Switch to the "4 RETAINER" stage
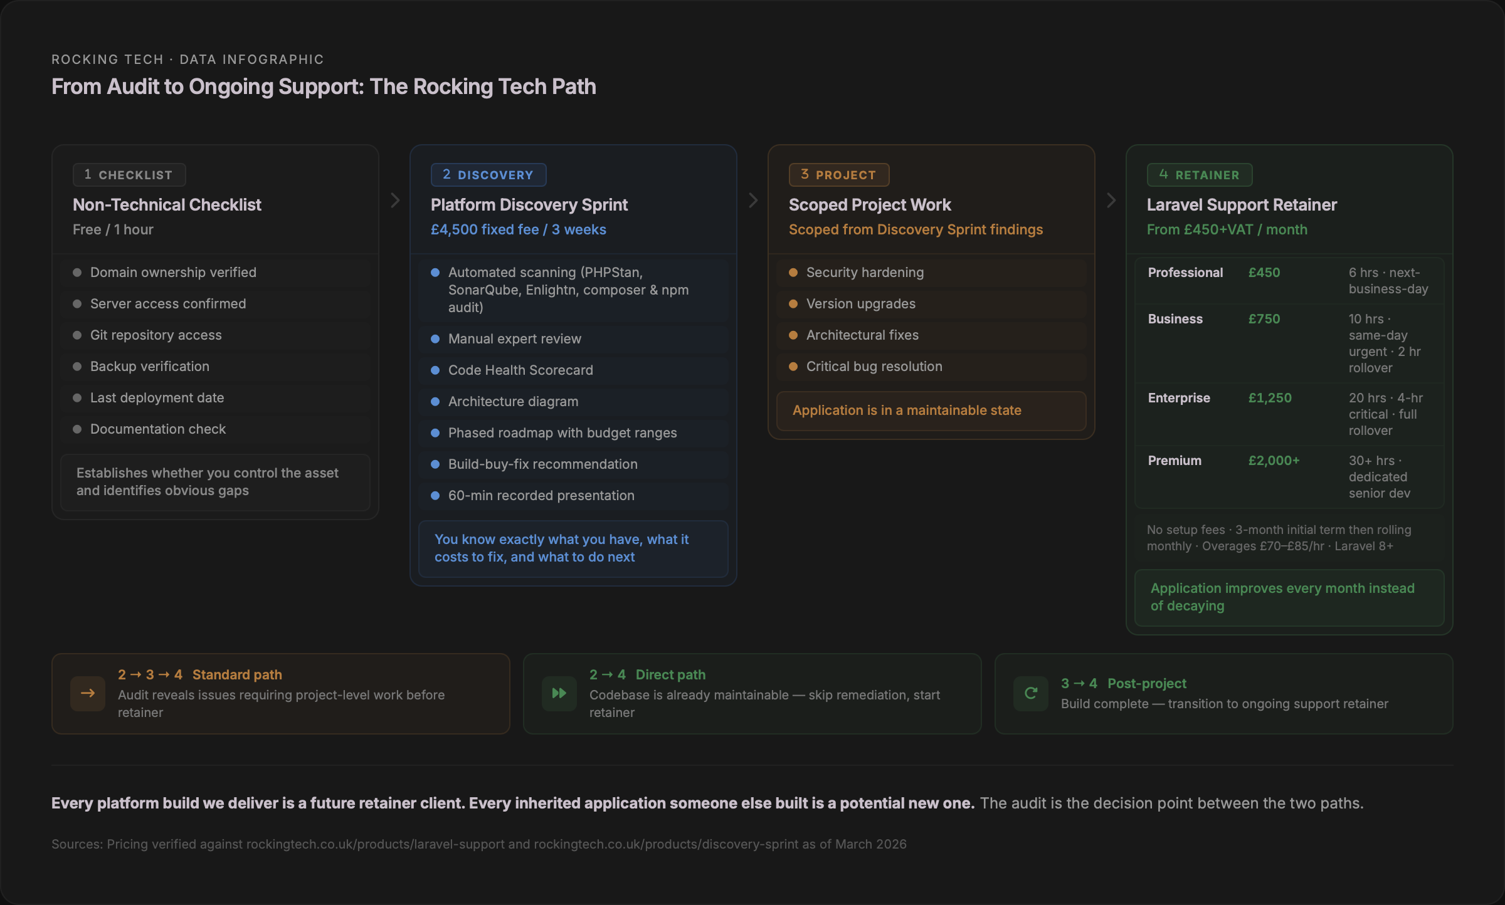 click(x=1199, y=175)
